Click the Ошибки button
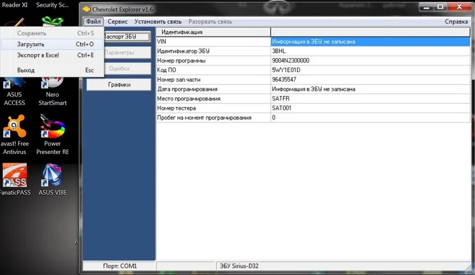The image size is (475, 275). [x=127, y=68]
